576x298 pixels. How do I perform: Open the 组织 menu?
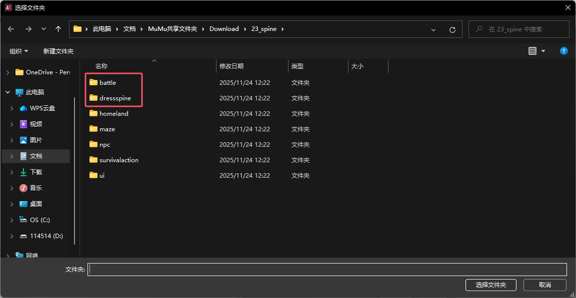[18, 51]
